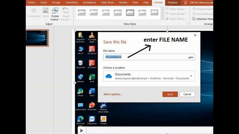The width and height of the screenshot is (239, 134).
Task: Click the Microsoft Edge desktop icon
Action: coord(81,121)
